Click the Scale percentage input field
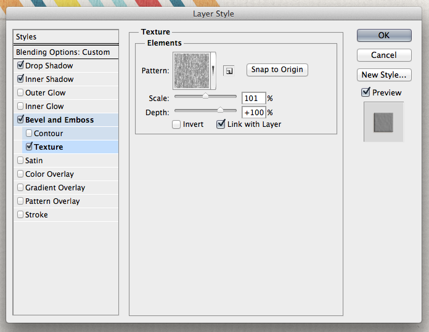This screenshot has width=429, height=332. [x=253, y=98]
